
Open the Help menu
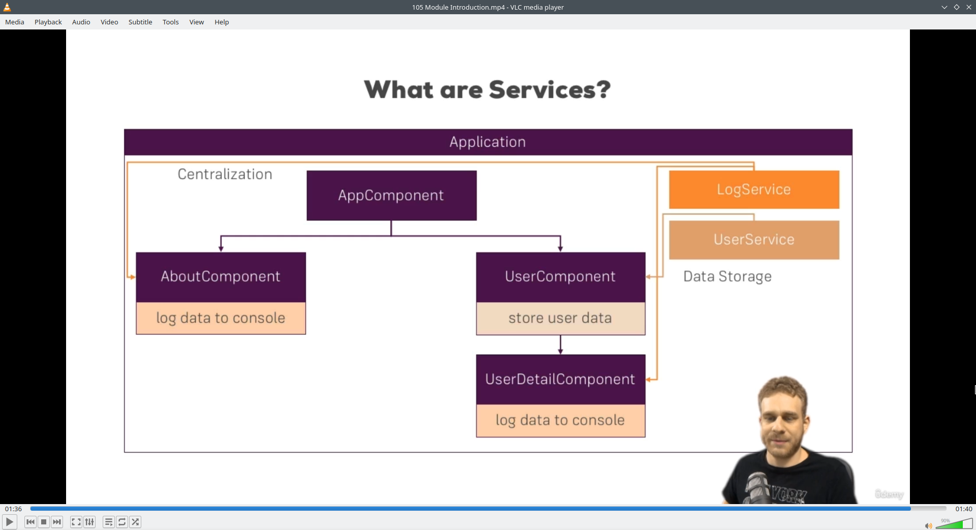[222, 22]
